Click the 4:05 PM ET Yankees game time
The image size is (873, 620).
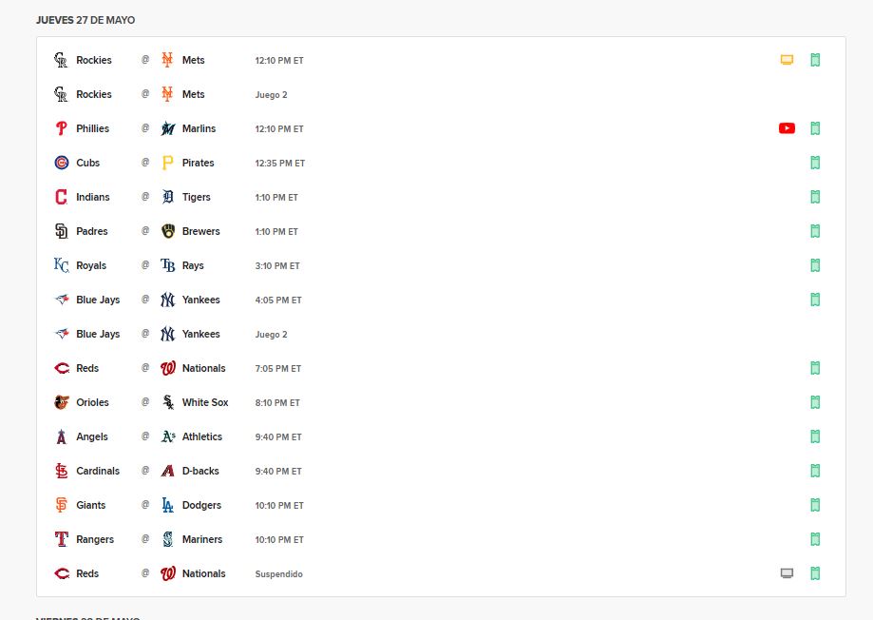click(x=278, y=300)
